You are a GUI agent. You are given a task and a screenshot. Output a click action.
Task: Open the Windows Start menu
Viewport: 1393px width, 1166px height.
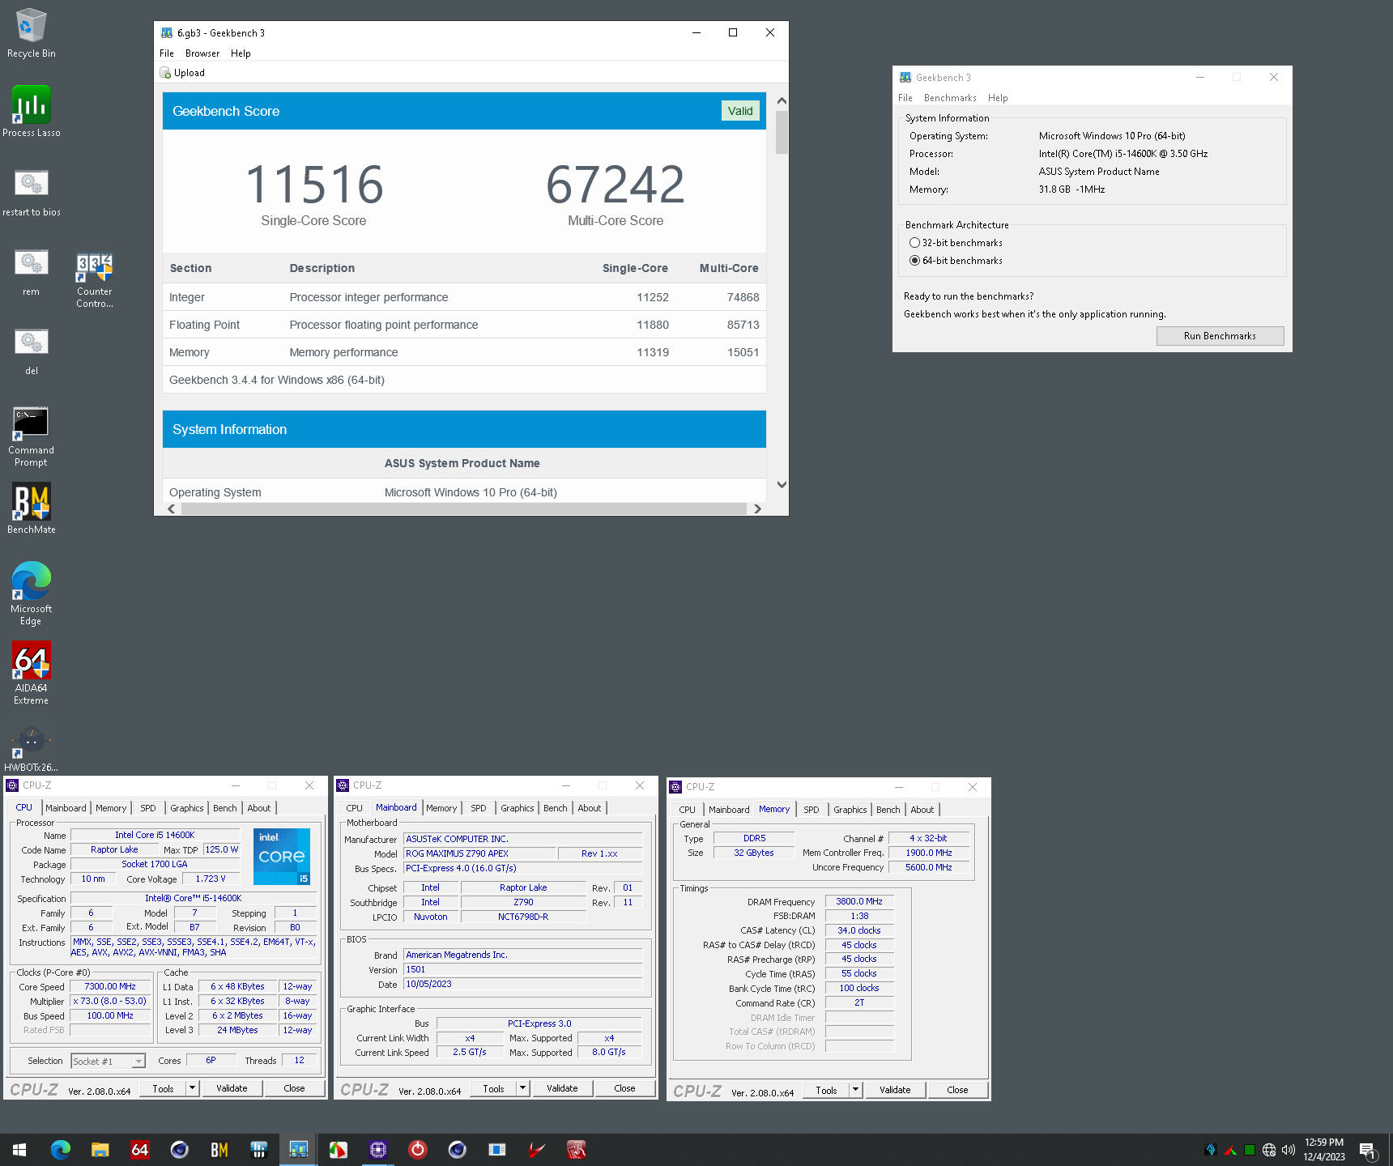(19, 1150)
